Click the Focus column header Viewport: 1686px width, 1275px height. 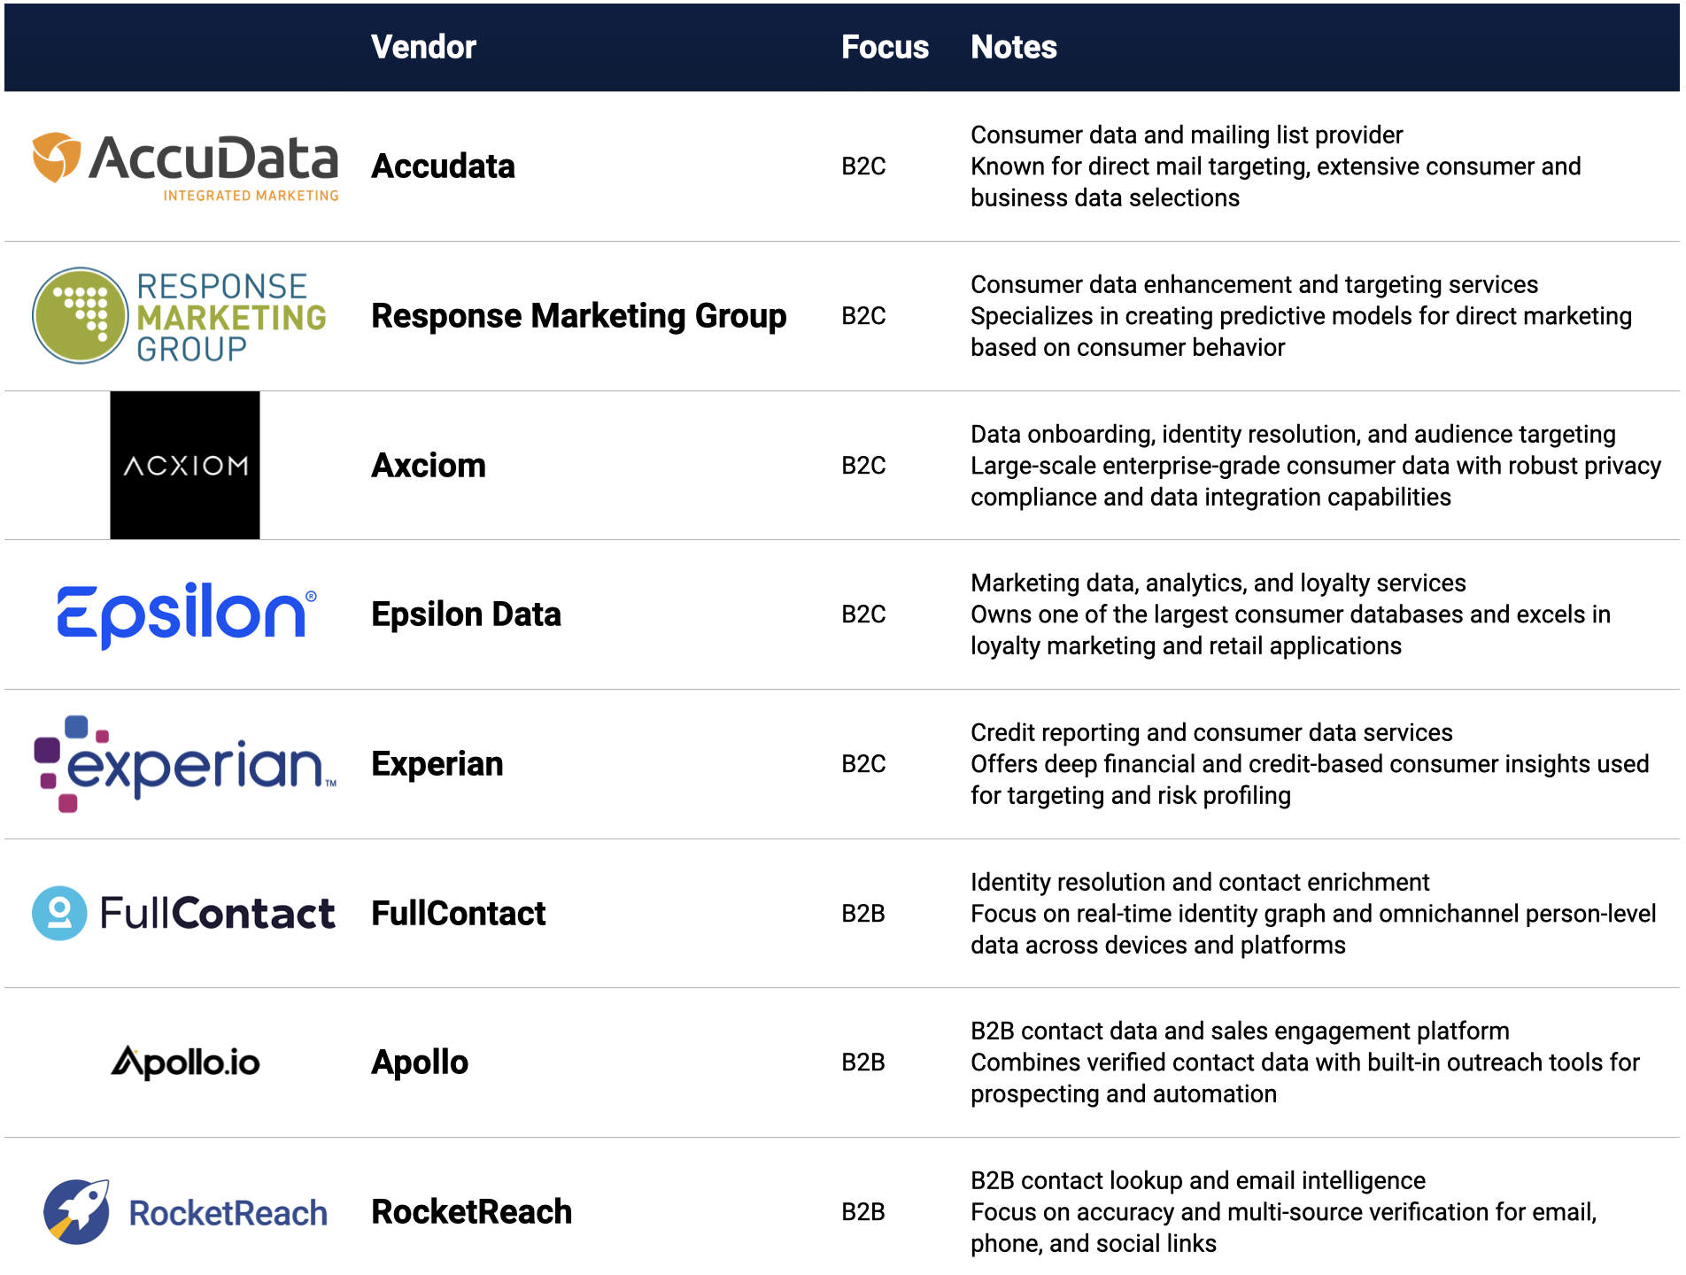click(885, 47)
